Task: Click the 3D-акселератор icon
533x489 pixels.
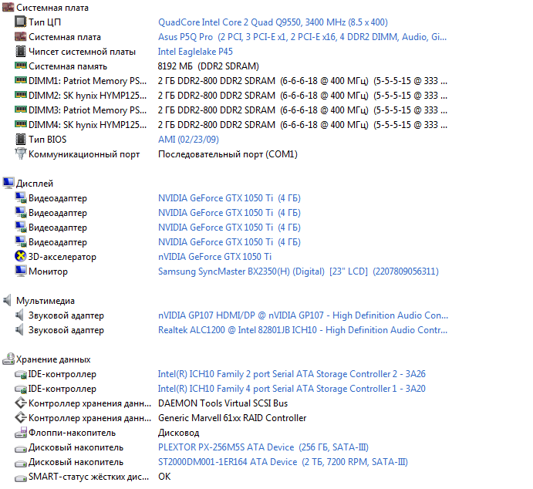Action: pos(20,256)
